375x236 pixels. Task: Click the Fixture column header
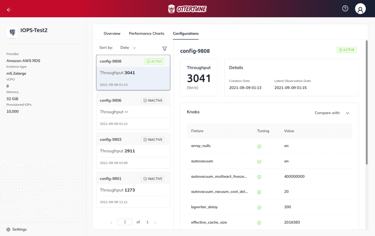click(197, 131)
